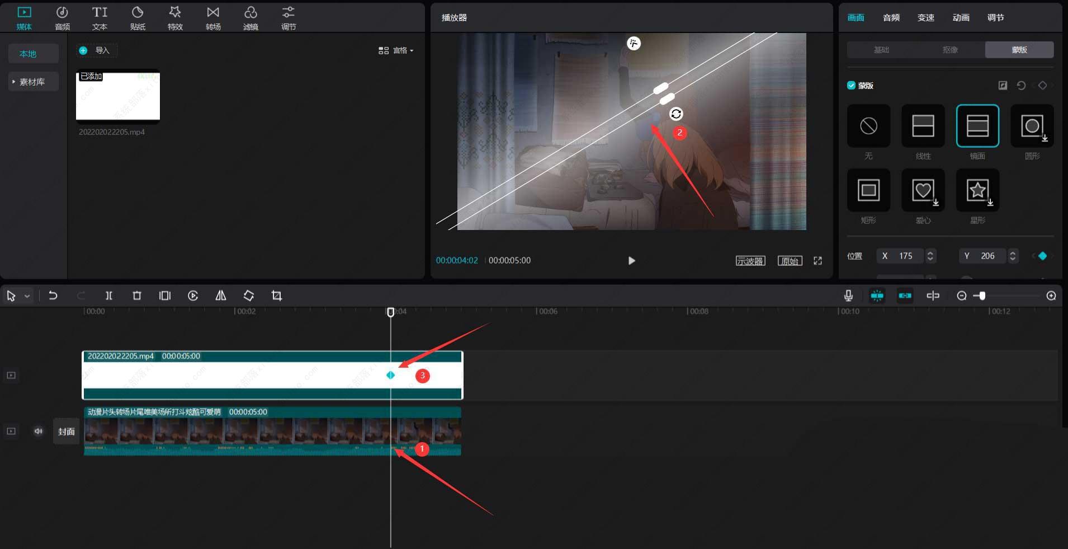Click the mirror flip icon

coord(221,295)
